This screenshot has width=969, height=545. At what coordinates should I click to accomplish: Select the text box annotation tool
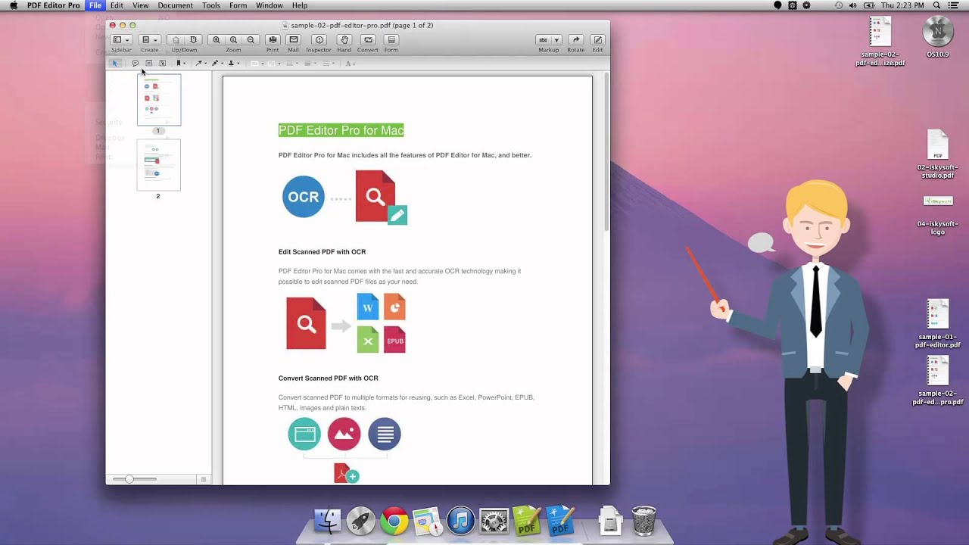click(x=148, y=64)
